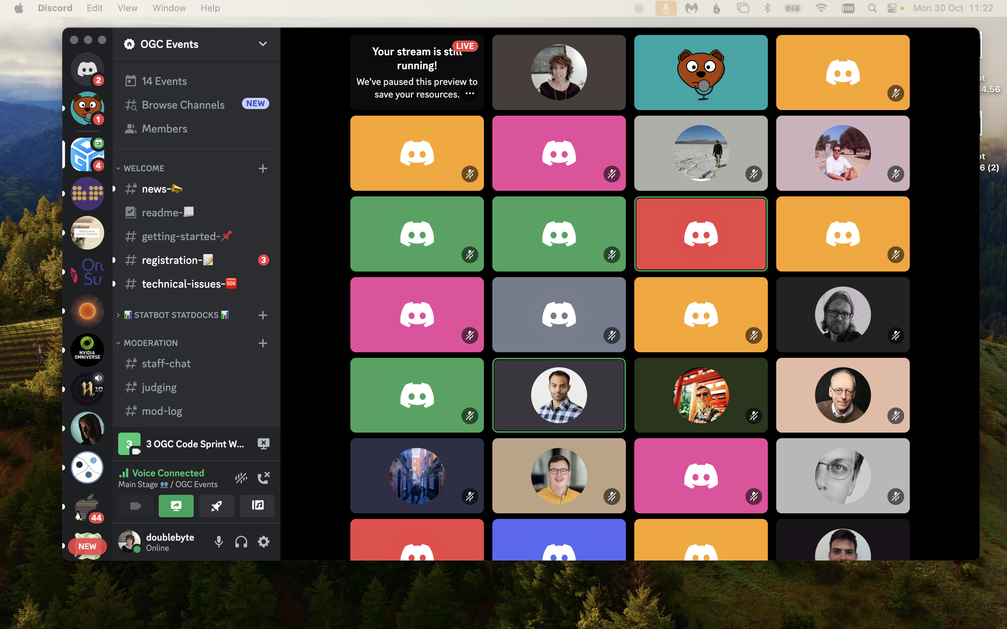Click the menu bar date and time
The width and height of the screenshot is (1007, 629).
pyautogui.click(x=953, y=8)
